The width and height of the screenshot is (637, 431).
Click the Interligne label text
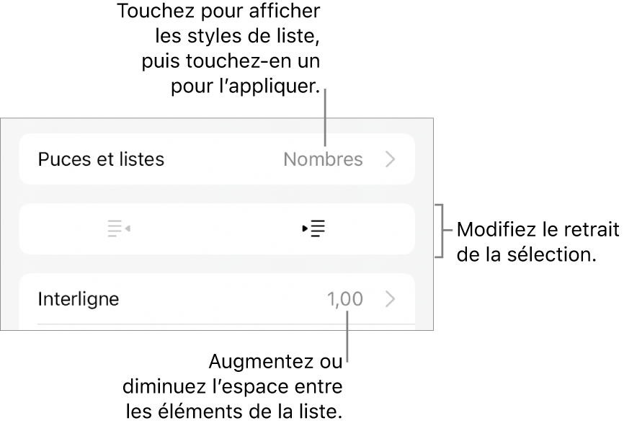(79, 298)
